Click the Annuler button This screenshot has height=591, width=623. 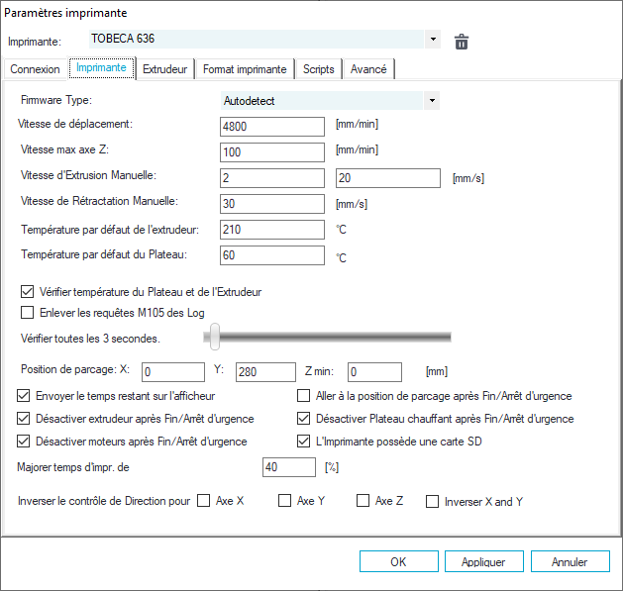tap(569, 561)
